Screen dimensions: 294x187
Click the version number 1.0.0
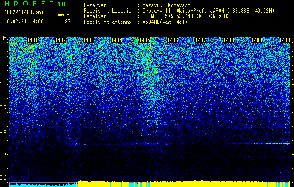(x=63, y=4)
